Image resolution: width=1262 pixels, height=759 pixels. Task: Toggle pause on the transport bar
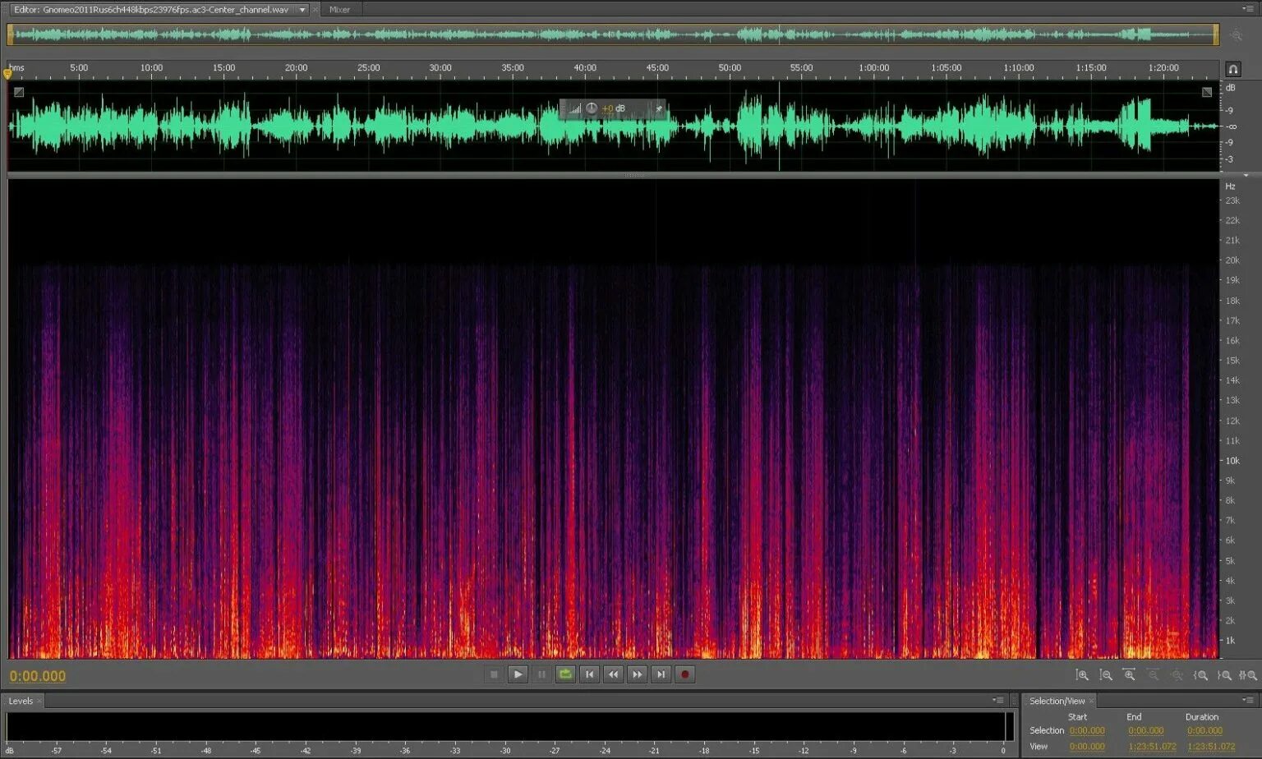[541, 674]
